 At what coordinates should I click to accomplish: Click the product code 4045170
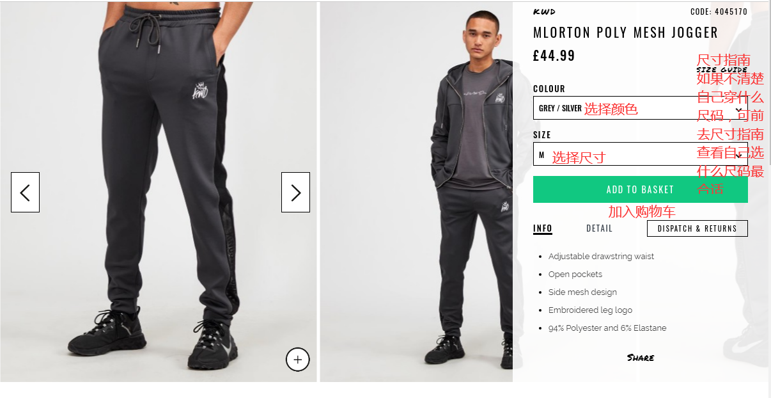click(x=719, y=12)
